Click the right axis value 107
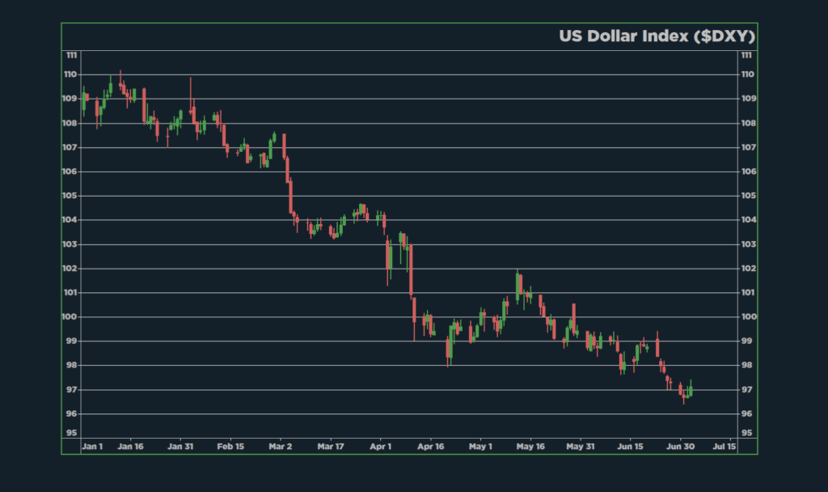The width and height of the screenshot is (828, 492). coord(749,147)
